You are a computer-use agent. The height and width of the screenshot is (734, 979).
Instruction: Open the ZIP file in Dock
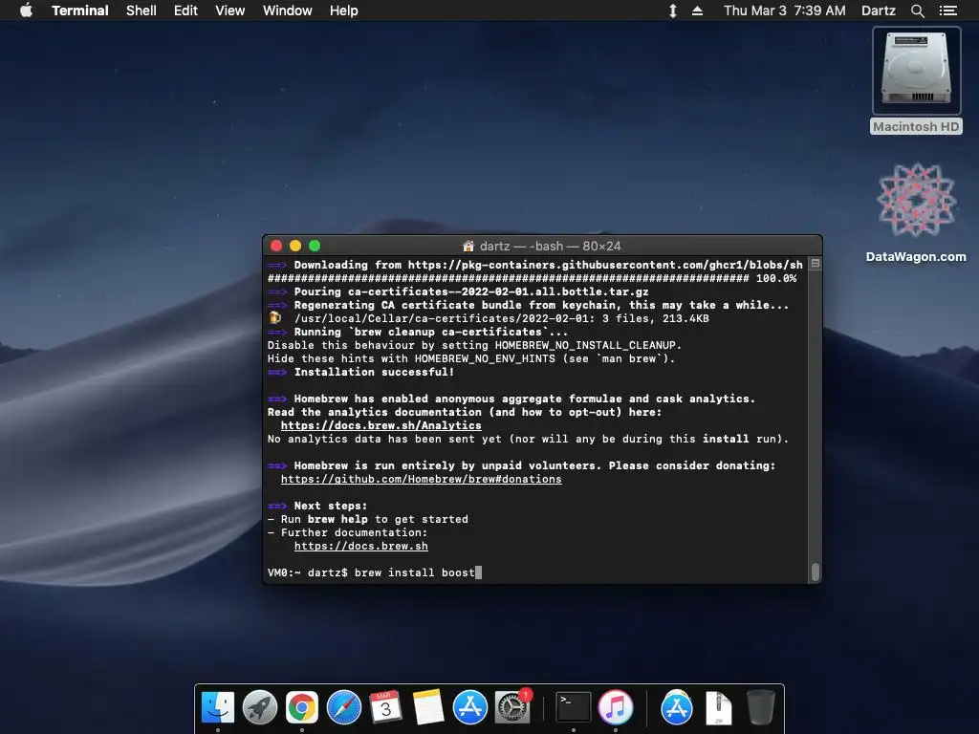pyautogui.click(x=719, y=707)
